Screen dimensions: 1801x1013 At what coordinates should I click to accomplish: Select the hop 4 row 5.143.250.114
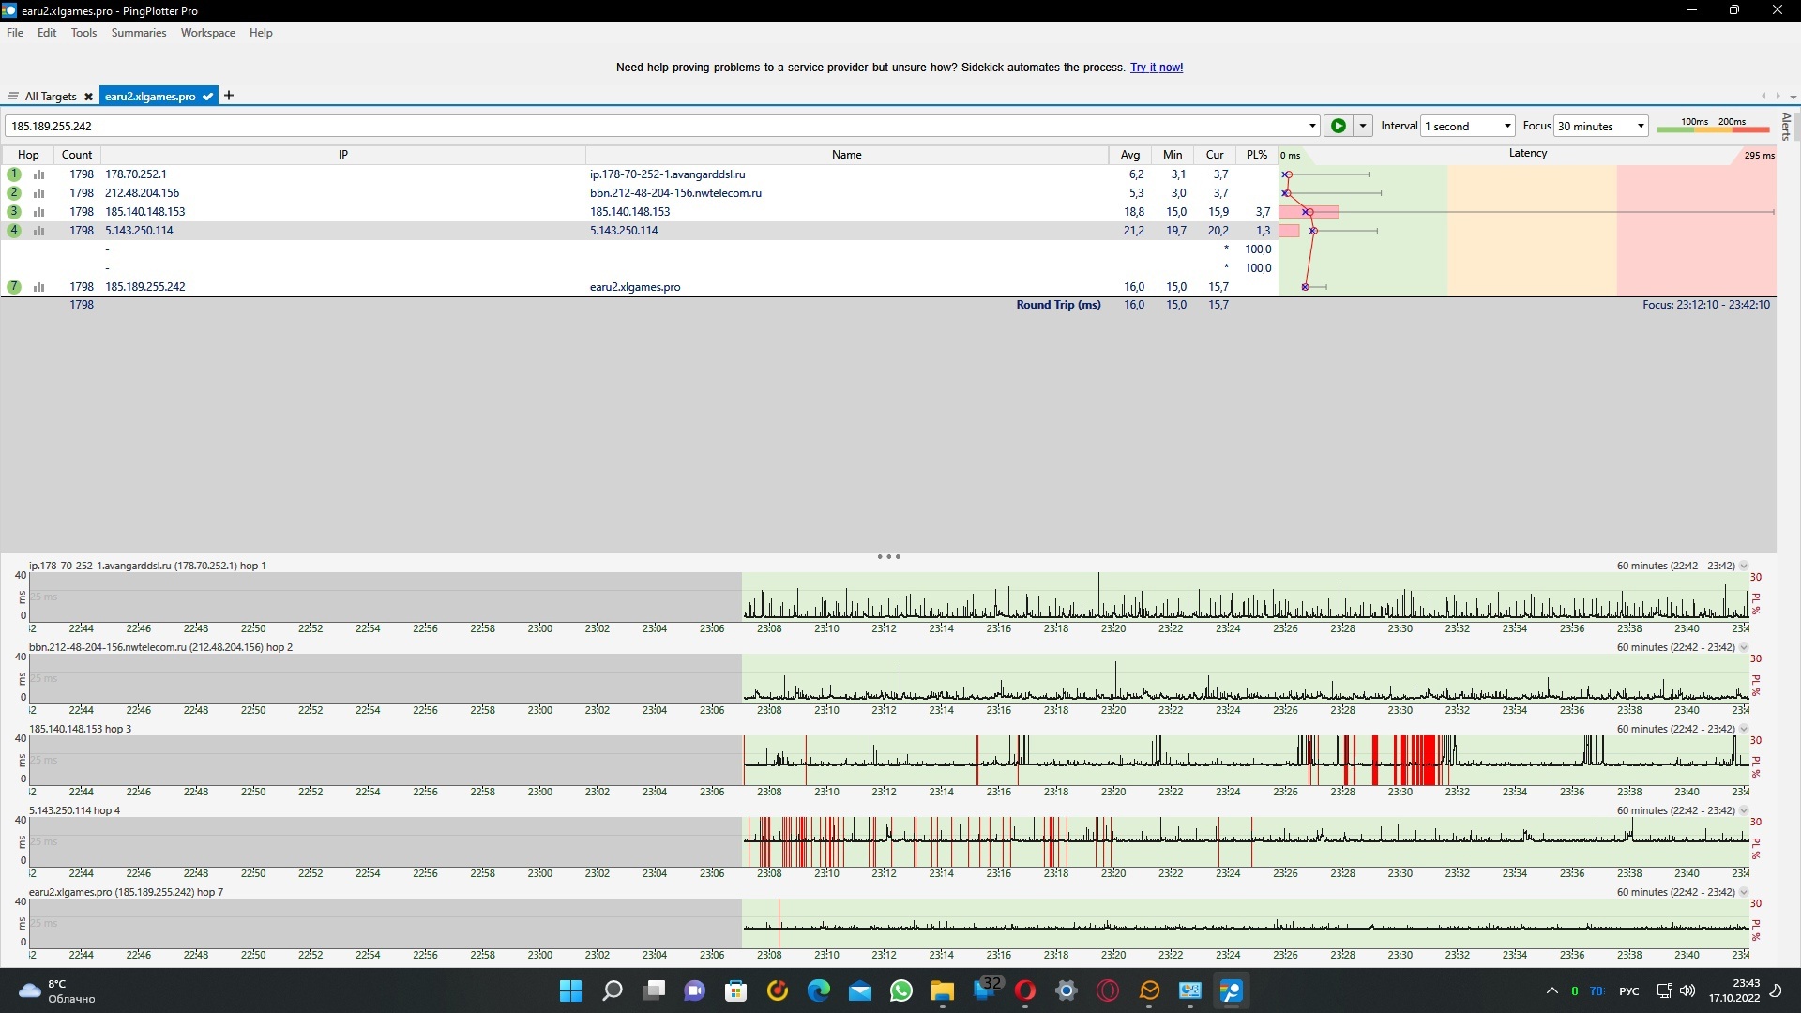[638, 231]
